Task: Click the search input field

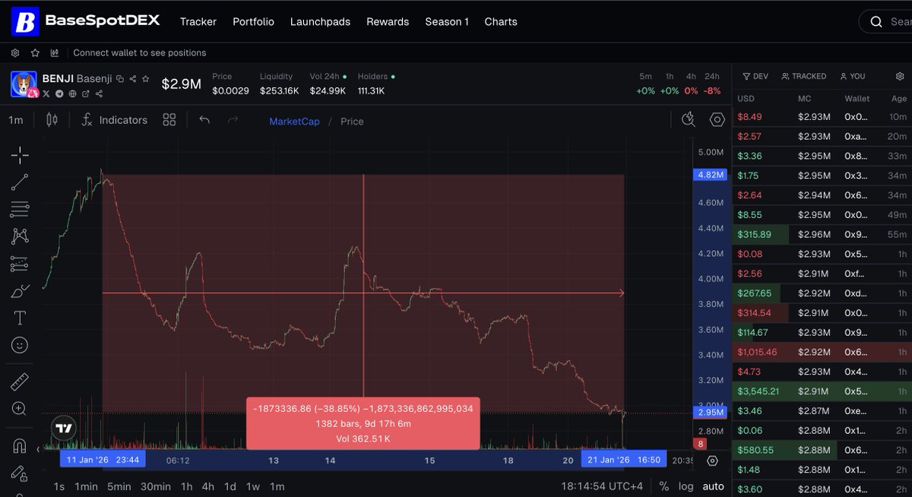Action: point(885,21)
